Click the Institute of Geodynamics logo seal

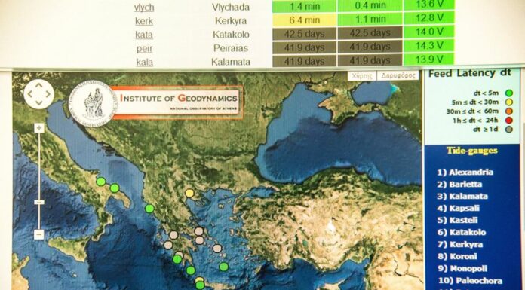[93, 104]
